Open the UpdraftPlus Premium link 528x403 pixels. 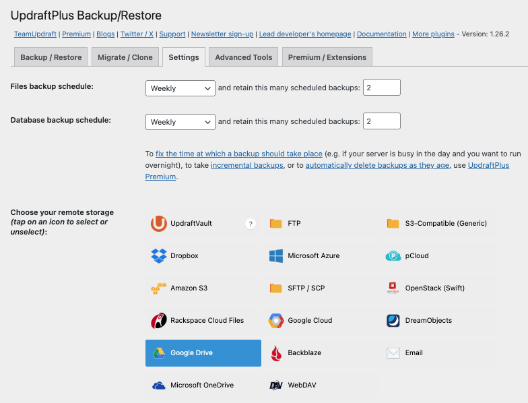[489, 165]
